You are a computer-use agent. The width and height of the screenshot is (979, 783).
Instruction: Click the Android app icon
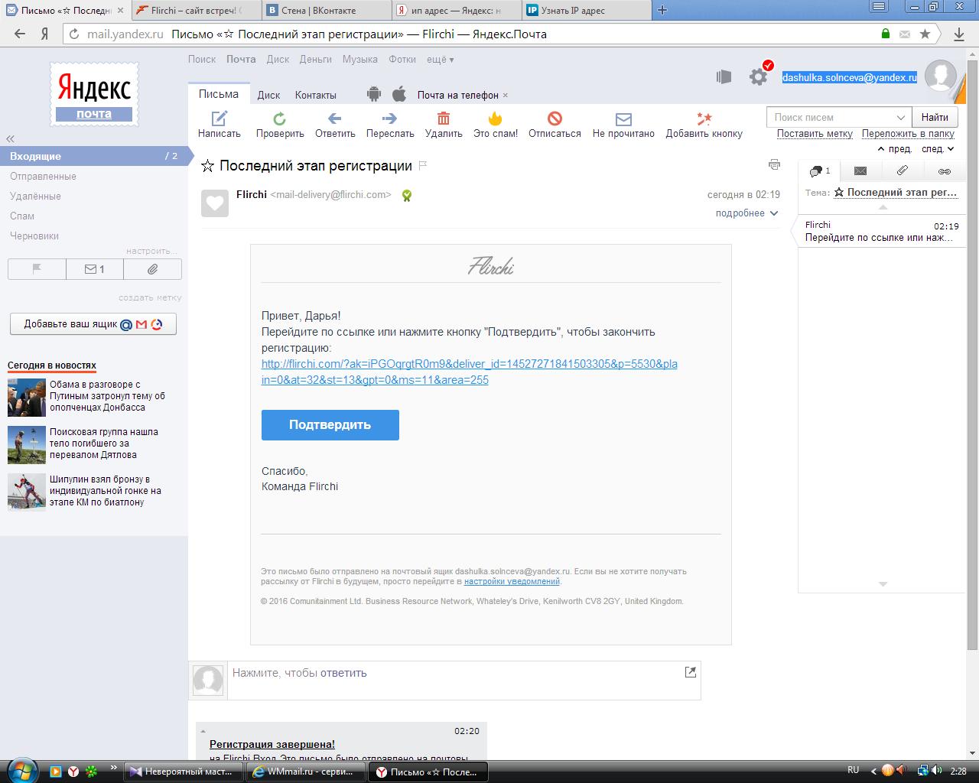[373, 94]
